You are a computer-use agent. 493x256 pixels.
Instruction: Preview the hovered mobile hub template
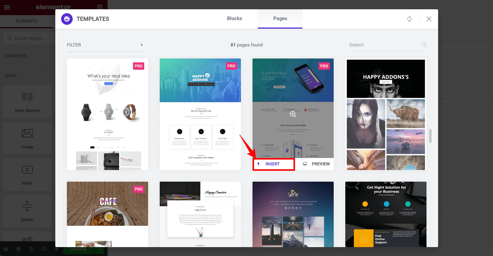tap(316, 164)
